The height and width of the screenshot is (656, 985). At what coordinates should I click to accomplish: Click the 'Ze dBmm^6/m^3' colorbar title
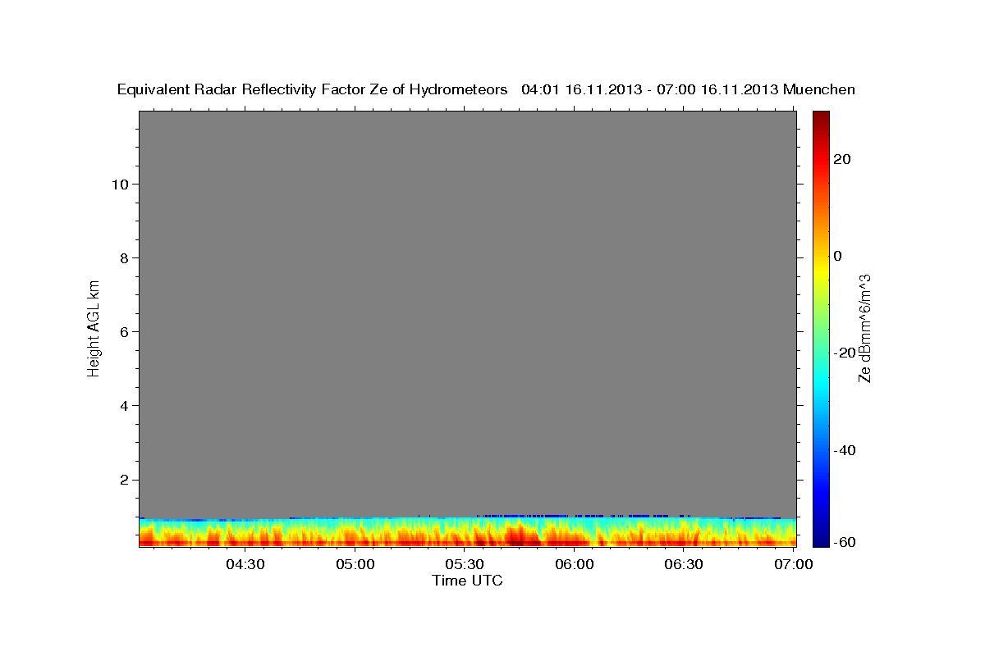click(864, 328)
